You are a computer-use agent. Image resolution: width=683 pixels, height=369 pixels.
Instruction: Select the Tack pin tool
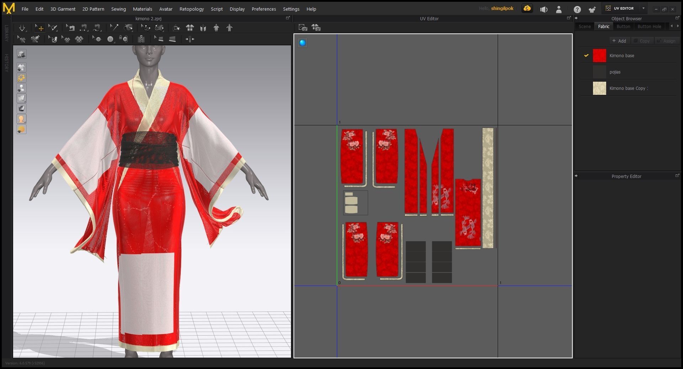point(114,28)
